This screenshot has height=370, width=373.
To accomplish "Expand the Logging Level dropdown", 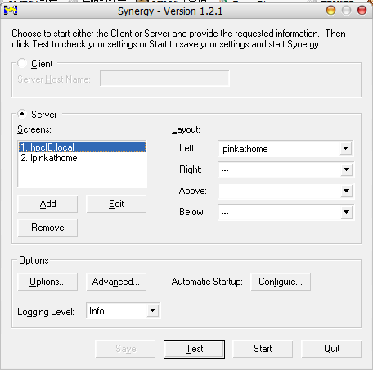I will pyautogui.click(x=152, y=310).
